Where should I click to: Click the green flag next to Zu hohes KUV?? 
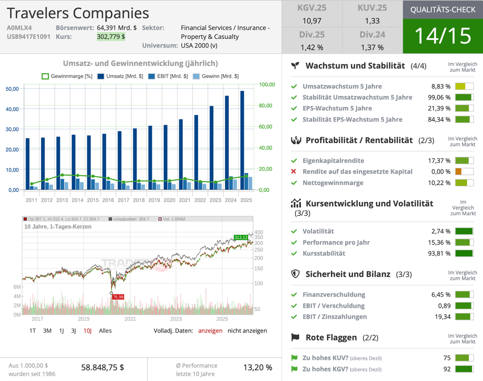[294, 358]
